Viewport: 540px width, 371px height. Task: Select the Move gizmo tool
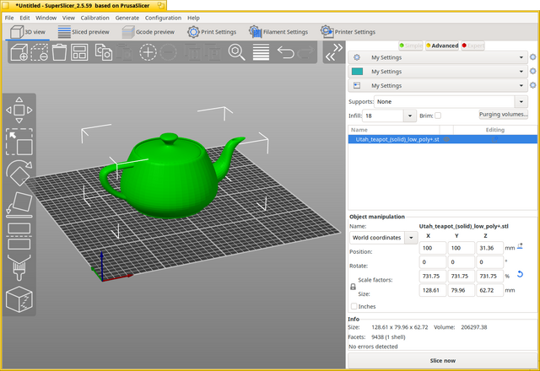click(19, 110)
